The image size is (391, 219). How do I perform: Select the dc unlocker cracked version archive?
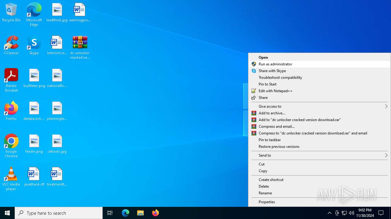point(80,48)
